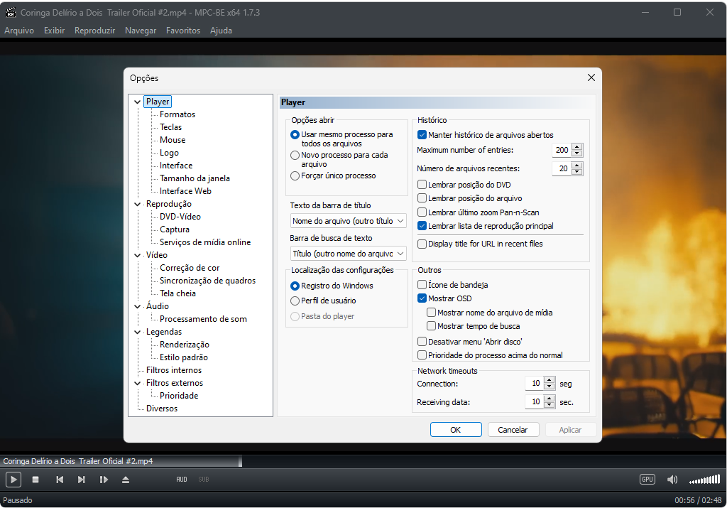The height and width of the screenshot is (508, 727).
Task: Uncheck 'Mostrar OSD' option
Action: click(x=422, y=298)
